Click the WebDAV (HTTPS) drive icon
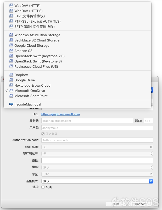 11,11
